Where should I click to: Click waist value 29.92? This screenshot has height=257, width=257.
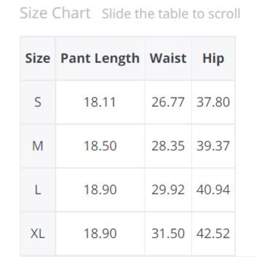pyautogui.click(x=168, y=190)
